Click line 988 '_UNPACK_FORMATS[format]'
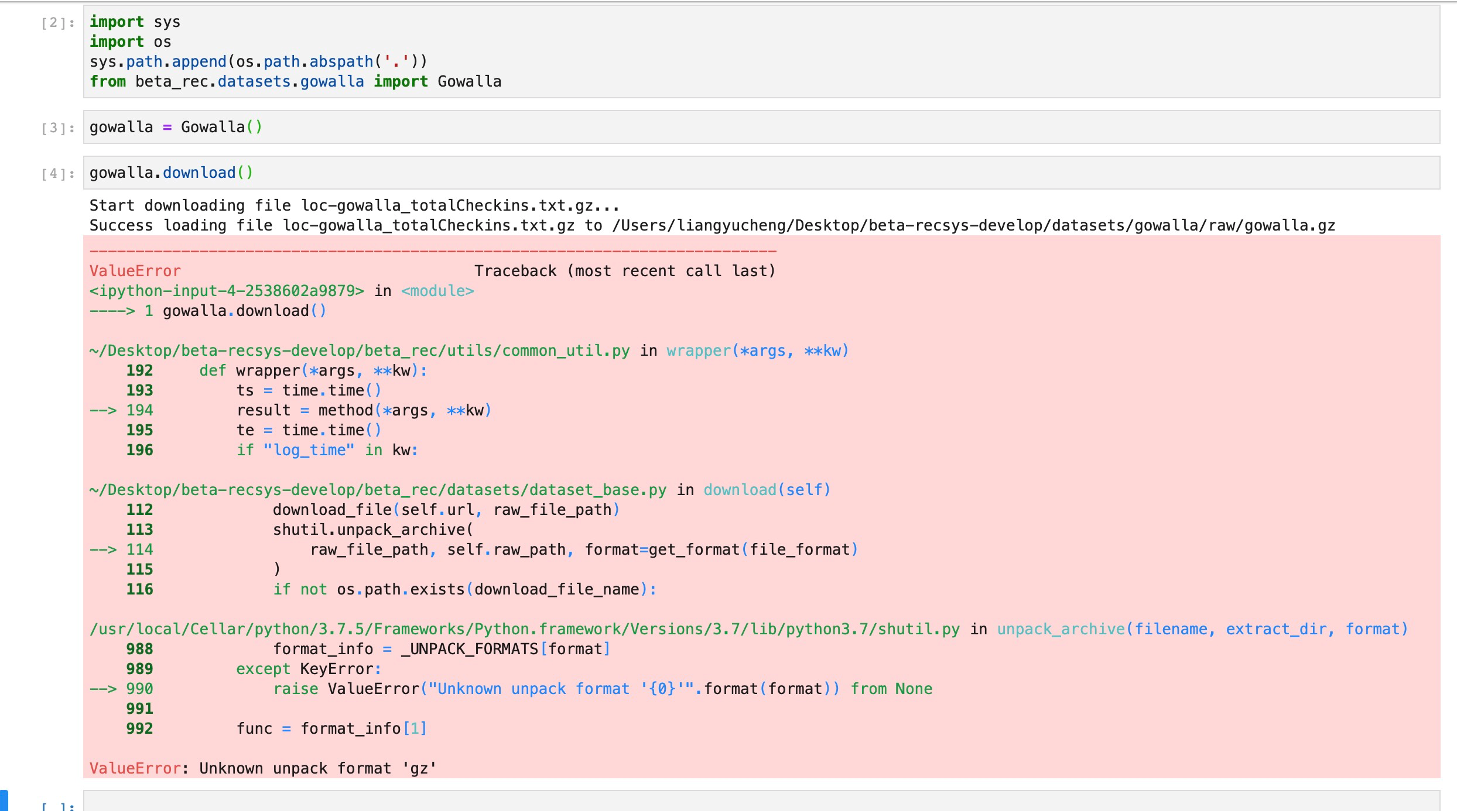 368,649
